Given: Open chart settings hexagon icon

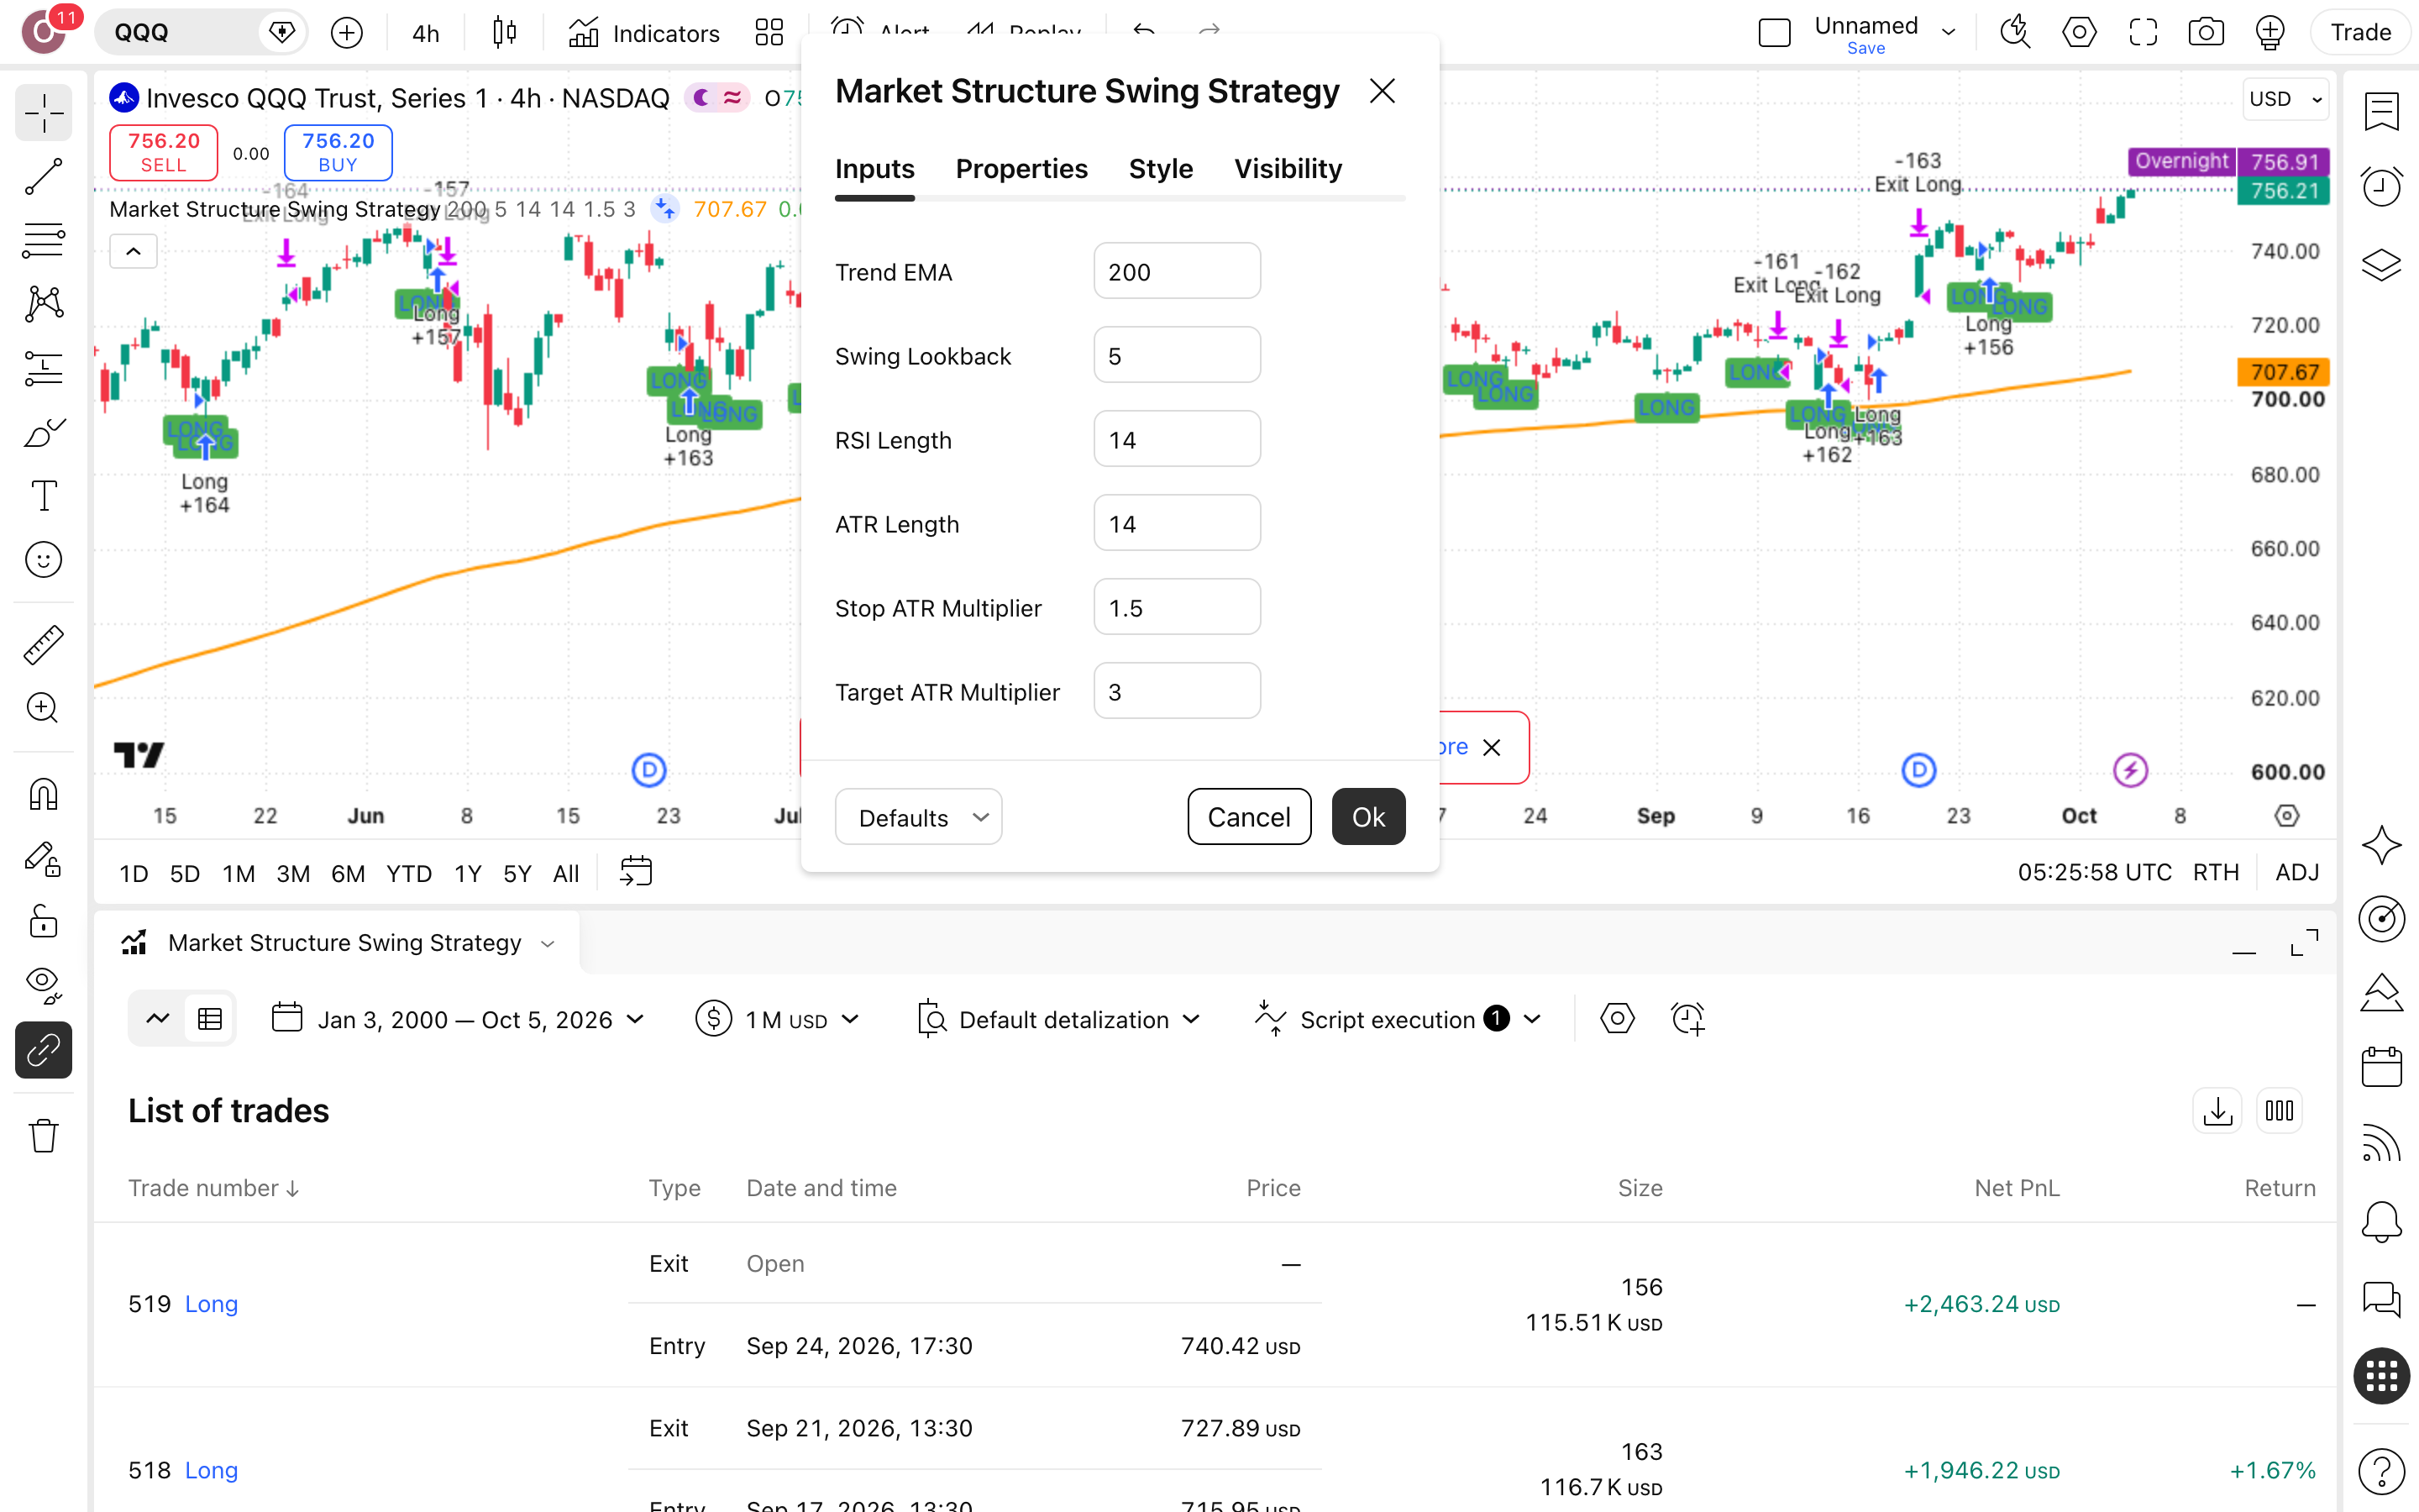Looking at the screenshot, I should point(2079,33).
